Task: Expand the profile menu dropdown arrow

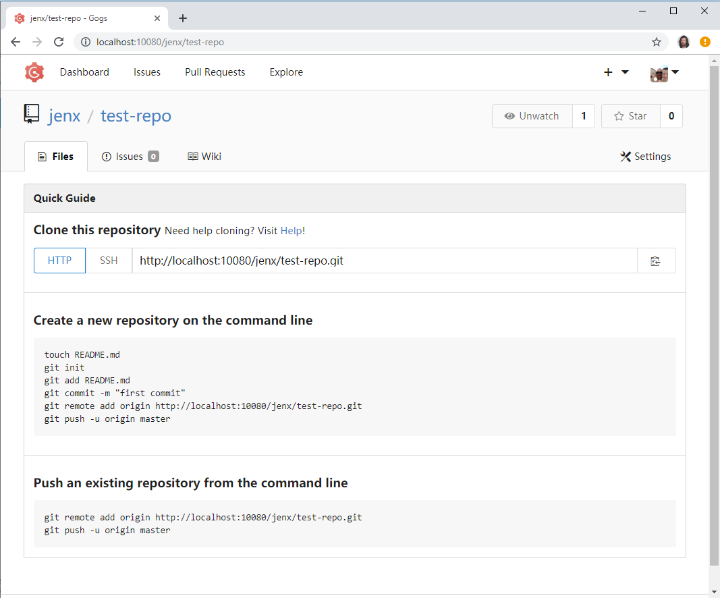Action: tap(675, 72)
